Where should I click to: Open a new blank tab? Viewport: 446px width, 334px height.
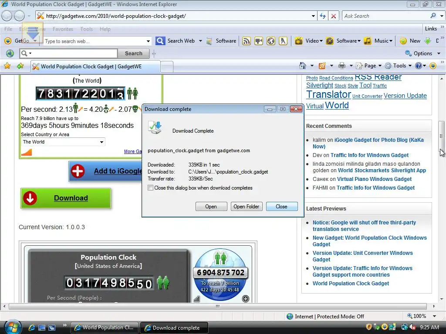[x=167, y=67]
